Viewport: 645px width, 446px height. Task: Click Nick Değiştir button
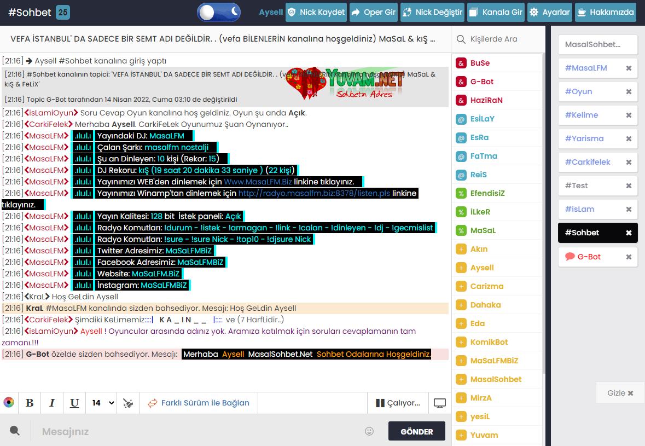[432, 13]
